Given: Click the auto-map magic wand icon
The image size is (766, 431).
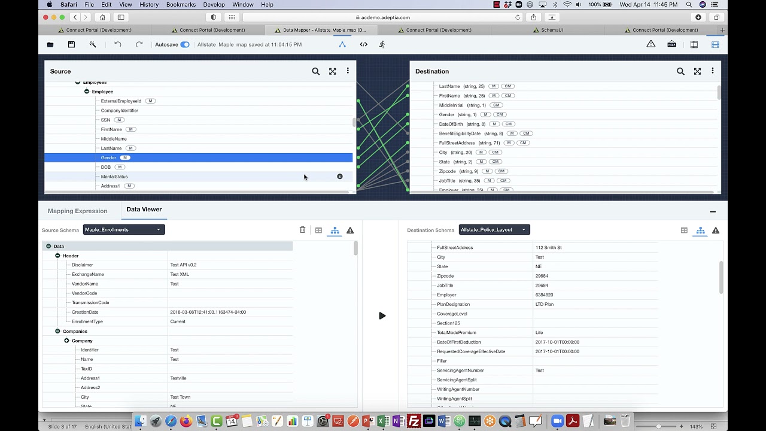Looking at the screenshot, I should (93, 44).
